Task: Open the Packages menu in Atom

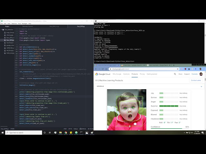Action: click(24, 23)
